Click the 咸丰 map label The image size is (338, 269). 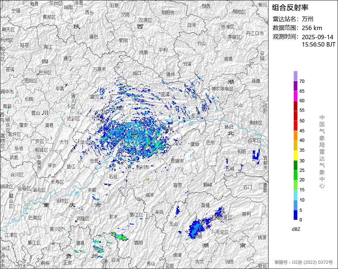(x=150, y=195)
